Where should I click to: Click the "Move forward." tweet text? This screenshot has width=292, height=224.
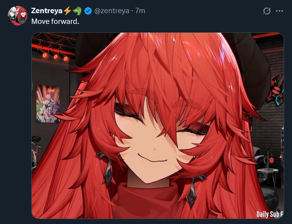(x=55, y=21)
